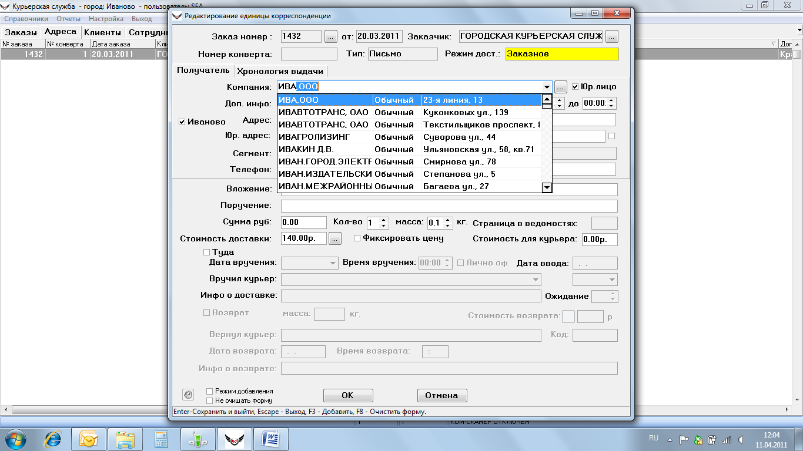803x451 pixels.
Task: Check the Туда checkbox
Action: click(x=206, y=252)
